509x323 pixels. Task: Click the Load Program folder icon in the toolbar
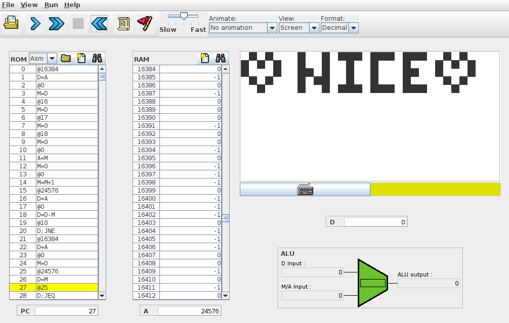coord(11,23)
